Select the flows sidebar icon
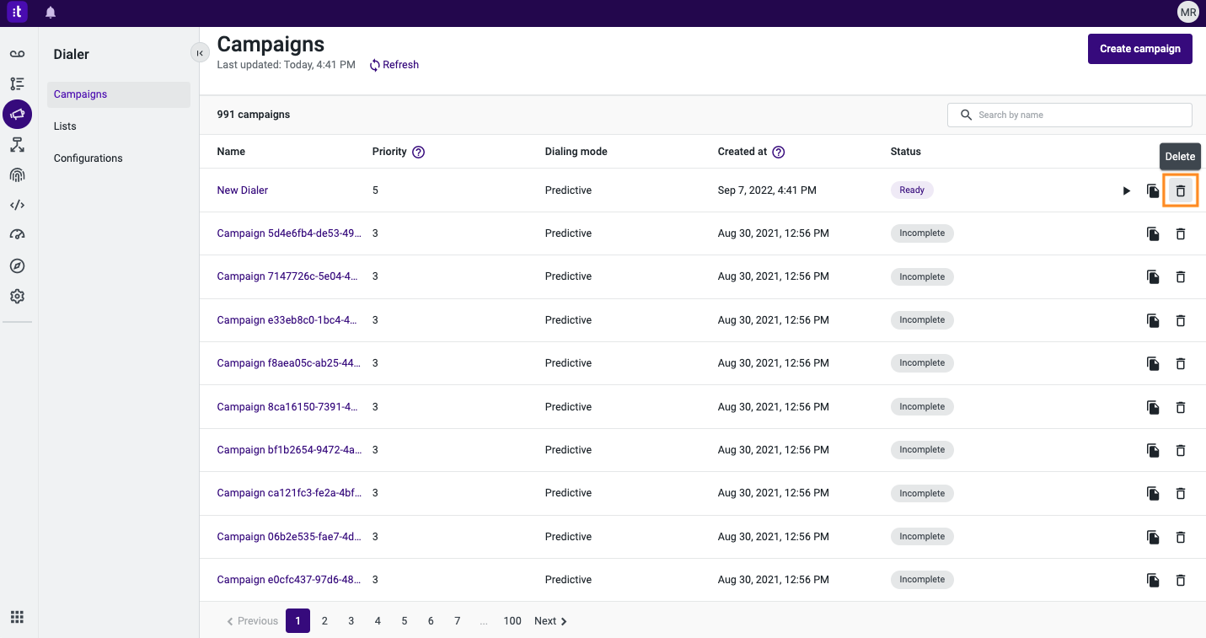Viewport: 1206px width, 638px height. pyautogui.click(x=18, y=144)
